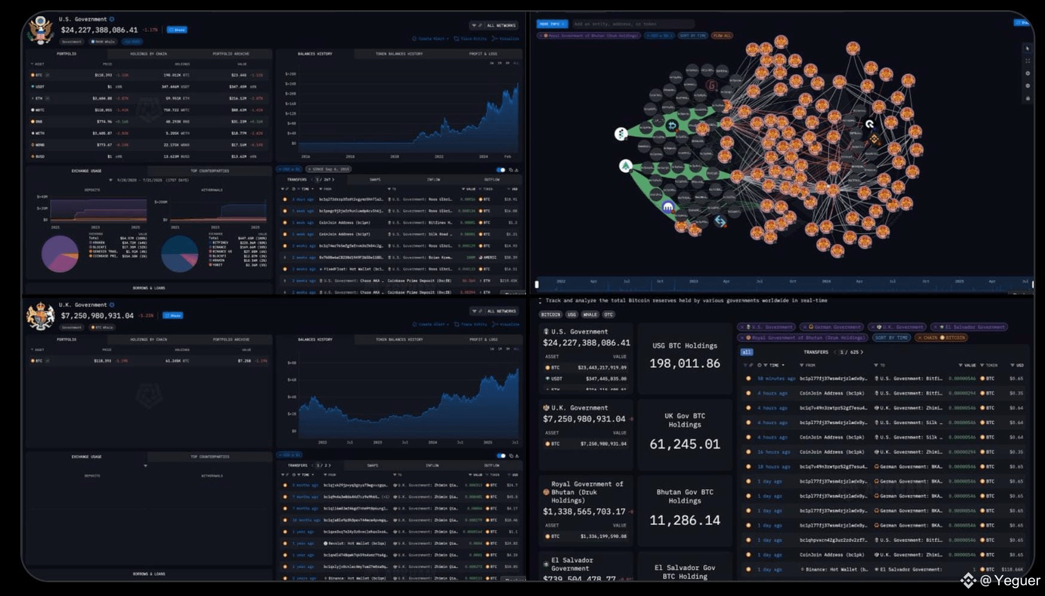Go to next page of dashboard transfers 1/625
Screen dimensions: 1045x596
[861, 352]
